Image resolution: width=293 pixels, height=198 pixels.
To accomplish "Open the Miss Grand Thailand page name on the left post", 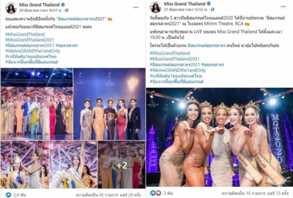I will (40, 5).
